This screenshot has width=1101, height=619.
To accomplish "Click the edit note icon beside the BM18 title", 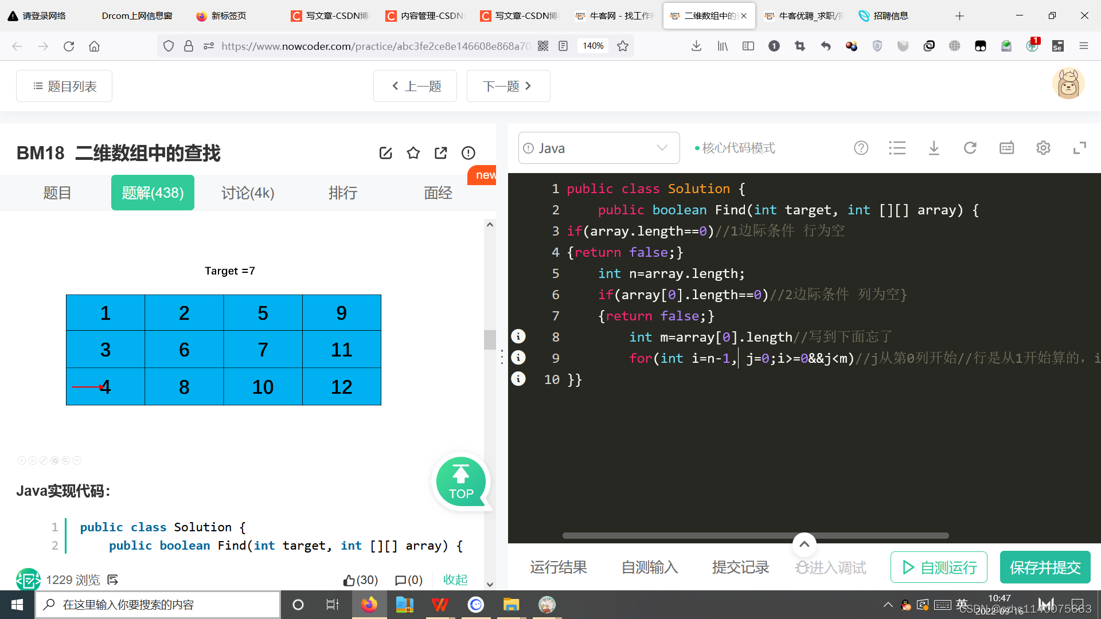I will (x=385, y=153).
